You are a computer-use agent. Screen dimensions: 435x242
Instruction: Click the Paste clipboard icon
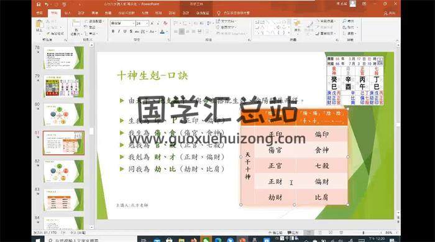coord(39,24)
